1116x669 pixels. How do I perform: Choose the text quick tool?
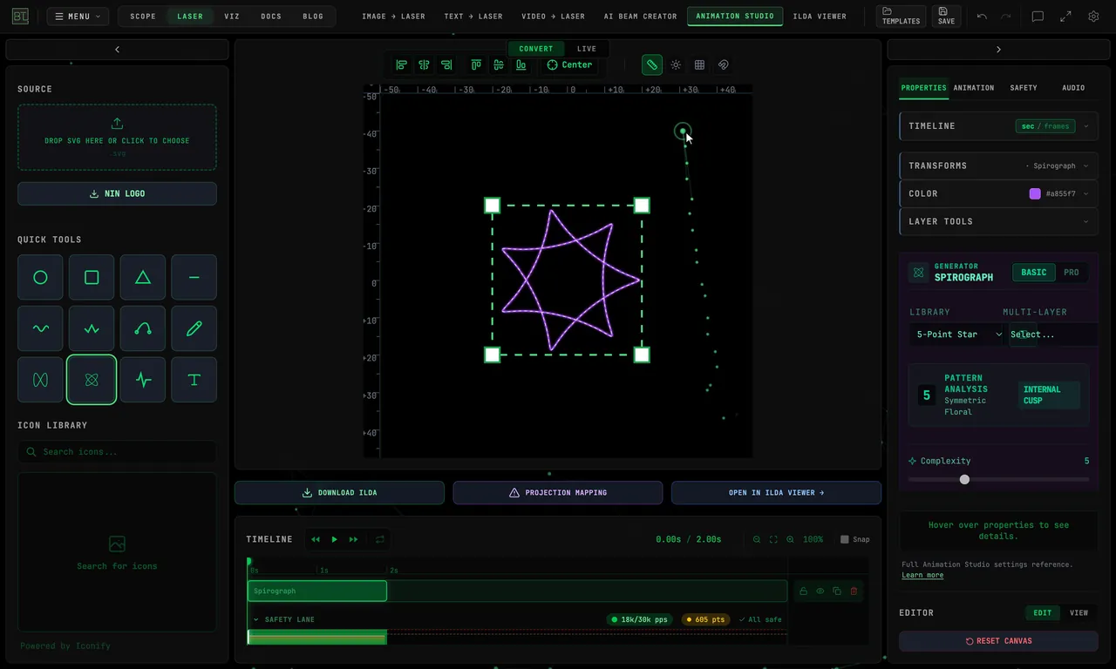point(194,380)
